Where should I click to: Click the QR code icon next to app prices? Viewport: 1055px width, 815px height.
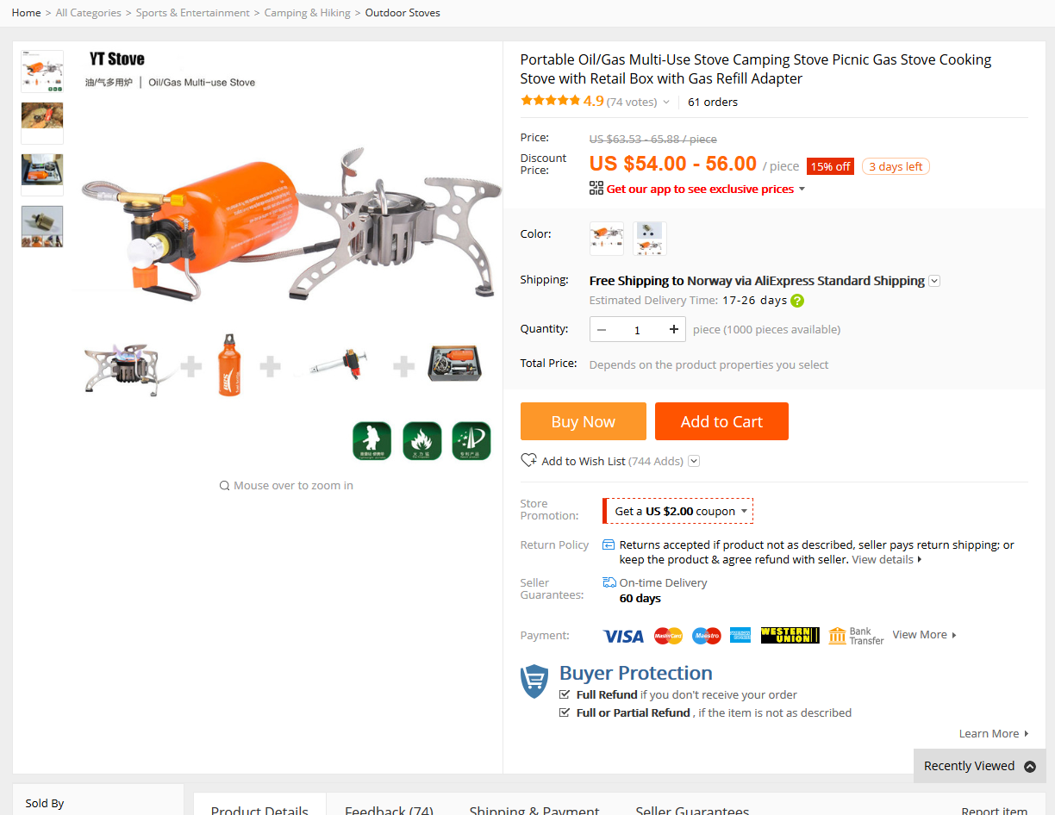pyautogui.click(x=595, y=189)
